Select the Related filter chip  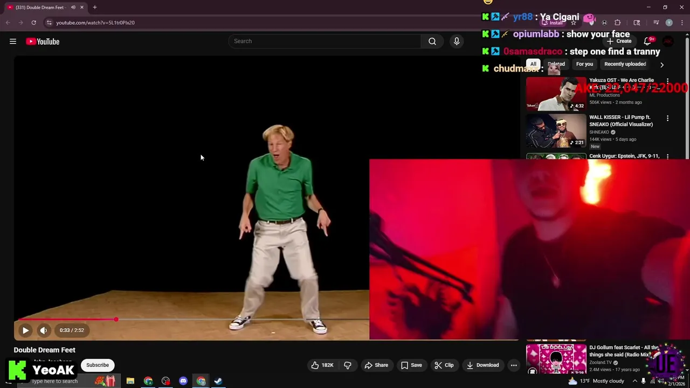pos(556,64)
